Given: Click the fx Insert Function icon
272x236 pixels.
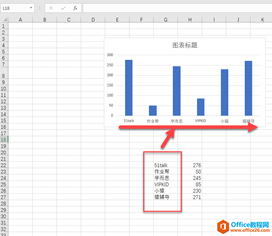Looking at the screenshot, I should 75,8.
